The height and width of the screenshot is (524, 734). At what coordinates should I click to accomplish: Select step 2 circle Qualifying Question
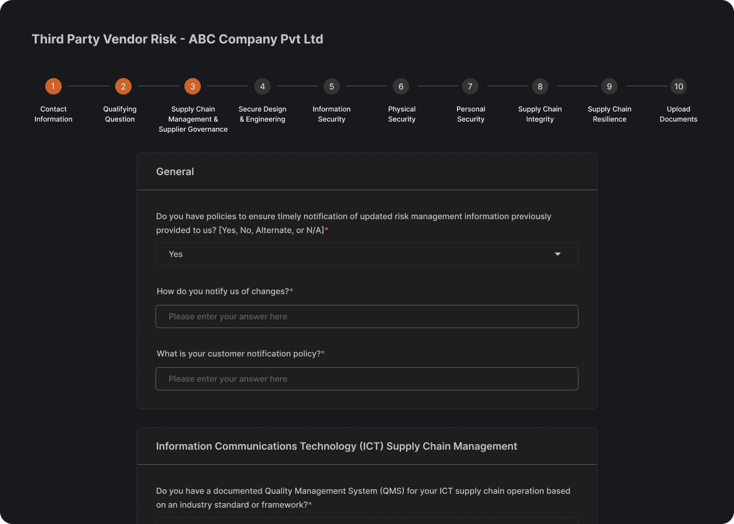point(123,86)
